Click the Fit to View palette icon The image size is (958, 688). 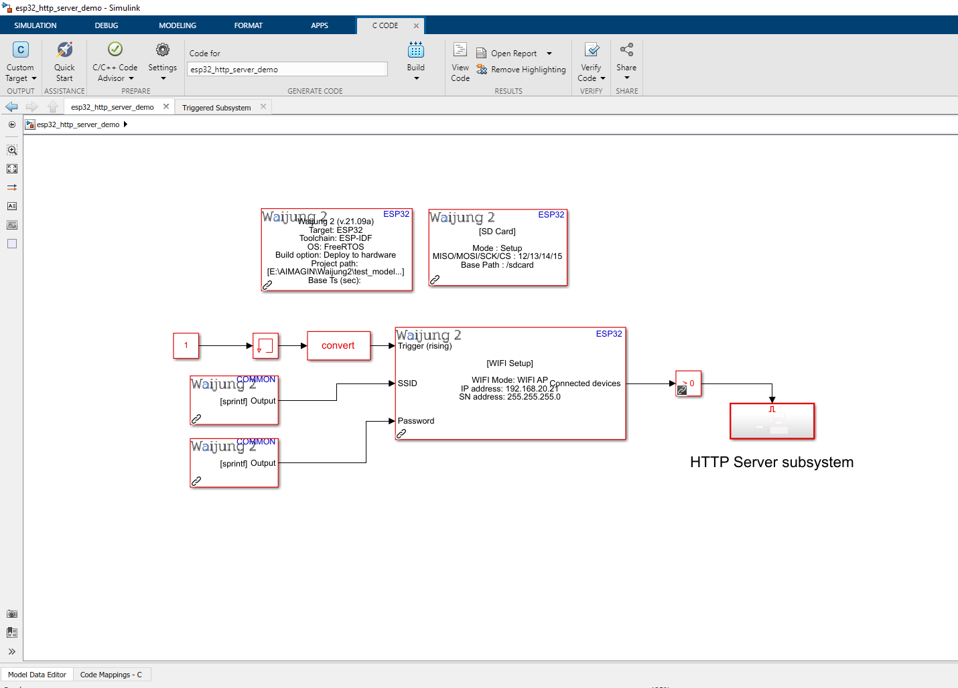pyautogui.click(x=12, y=169)
